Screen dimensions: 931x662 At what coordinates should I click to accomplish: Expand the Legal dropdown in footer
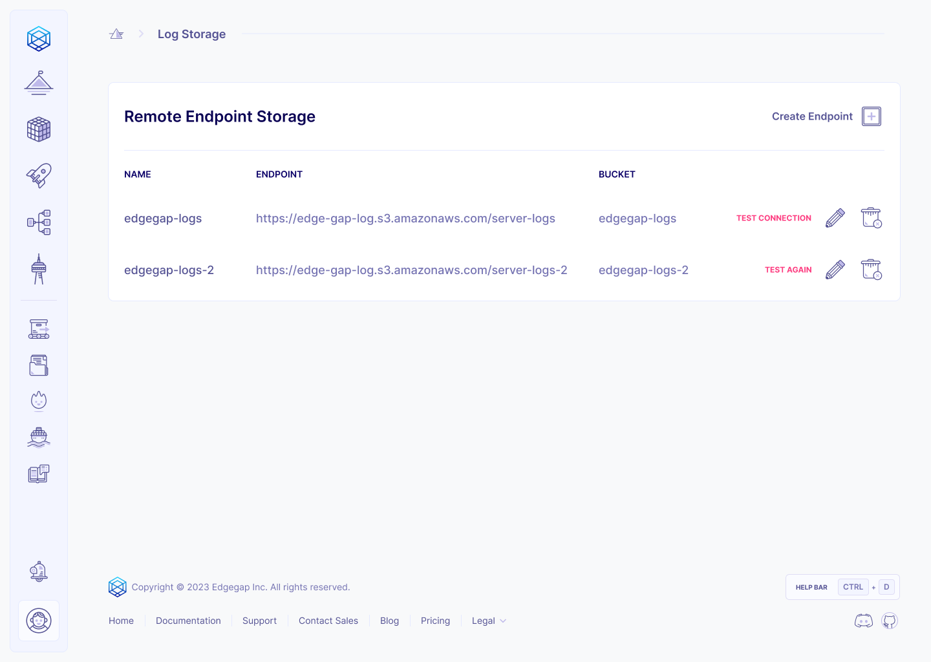point(489,621)
